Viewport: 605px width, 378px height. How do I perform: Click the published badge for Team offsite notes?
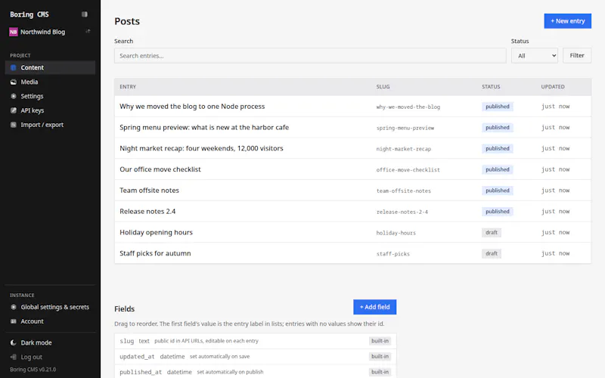[498, 191]
